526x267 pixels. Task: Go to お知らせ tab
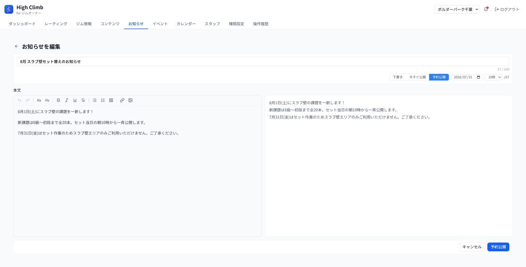pyautogui.click(x=136, y=24)
